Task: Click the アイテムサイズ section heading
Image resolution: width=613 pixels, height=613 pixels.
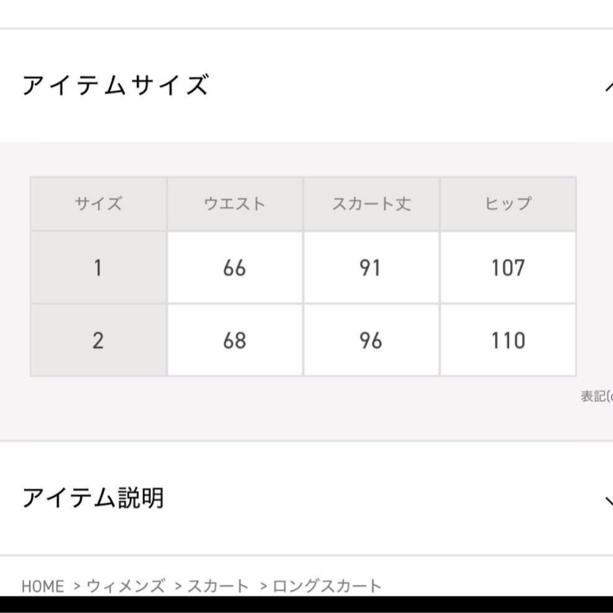Action: (115, 85)
